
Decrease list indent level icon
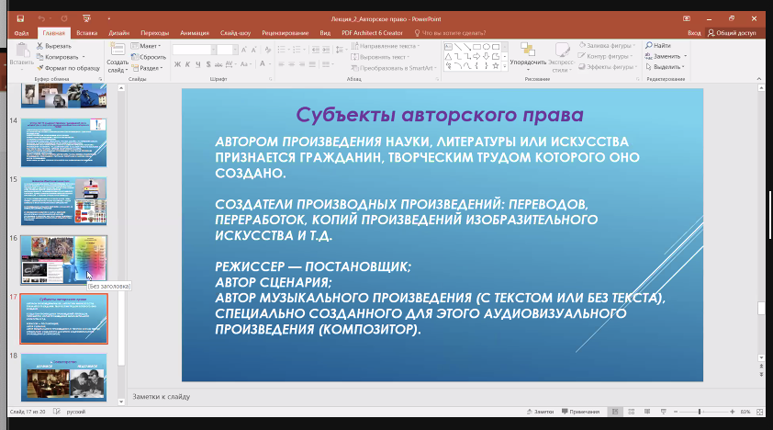click(x=316, y=50)
